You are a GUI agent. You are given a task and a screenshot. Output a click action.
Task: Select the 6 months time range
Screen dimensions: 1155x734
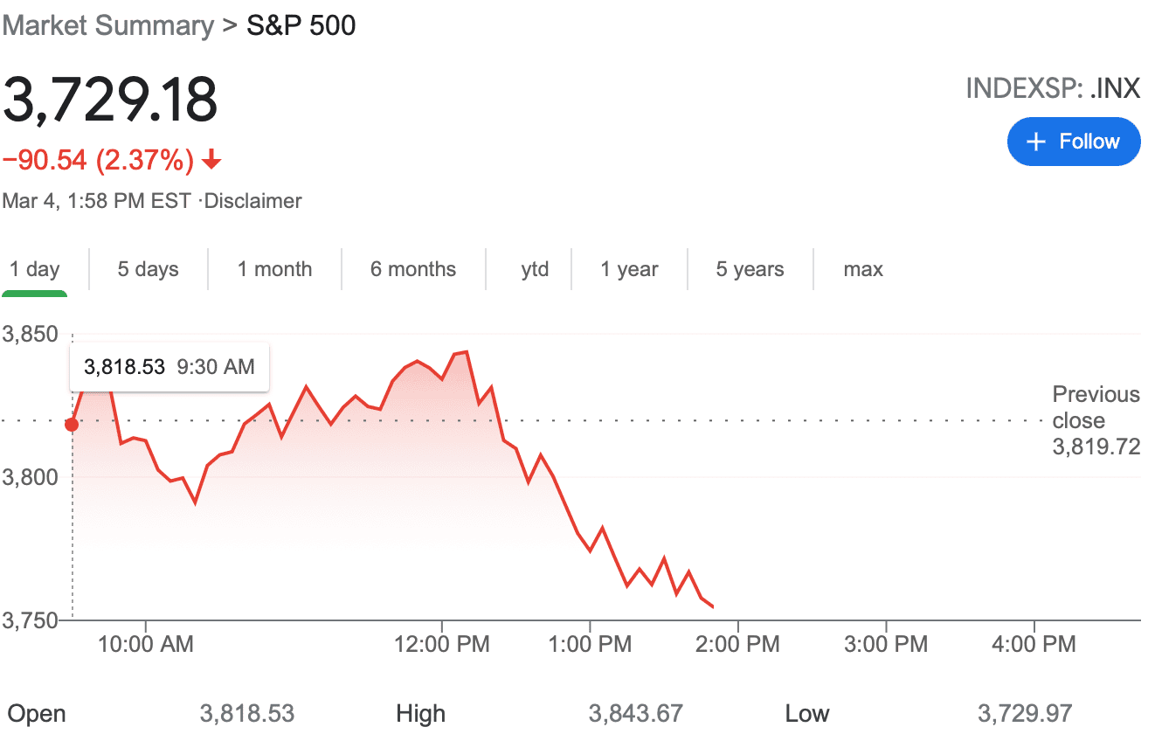[412, 269]
